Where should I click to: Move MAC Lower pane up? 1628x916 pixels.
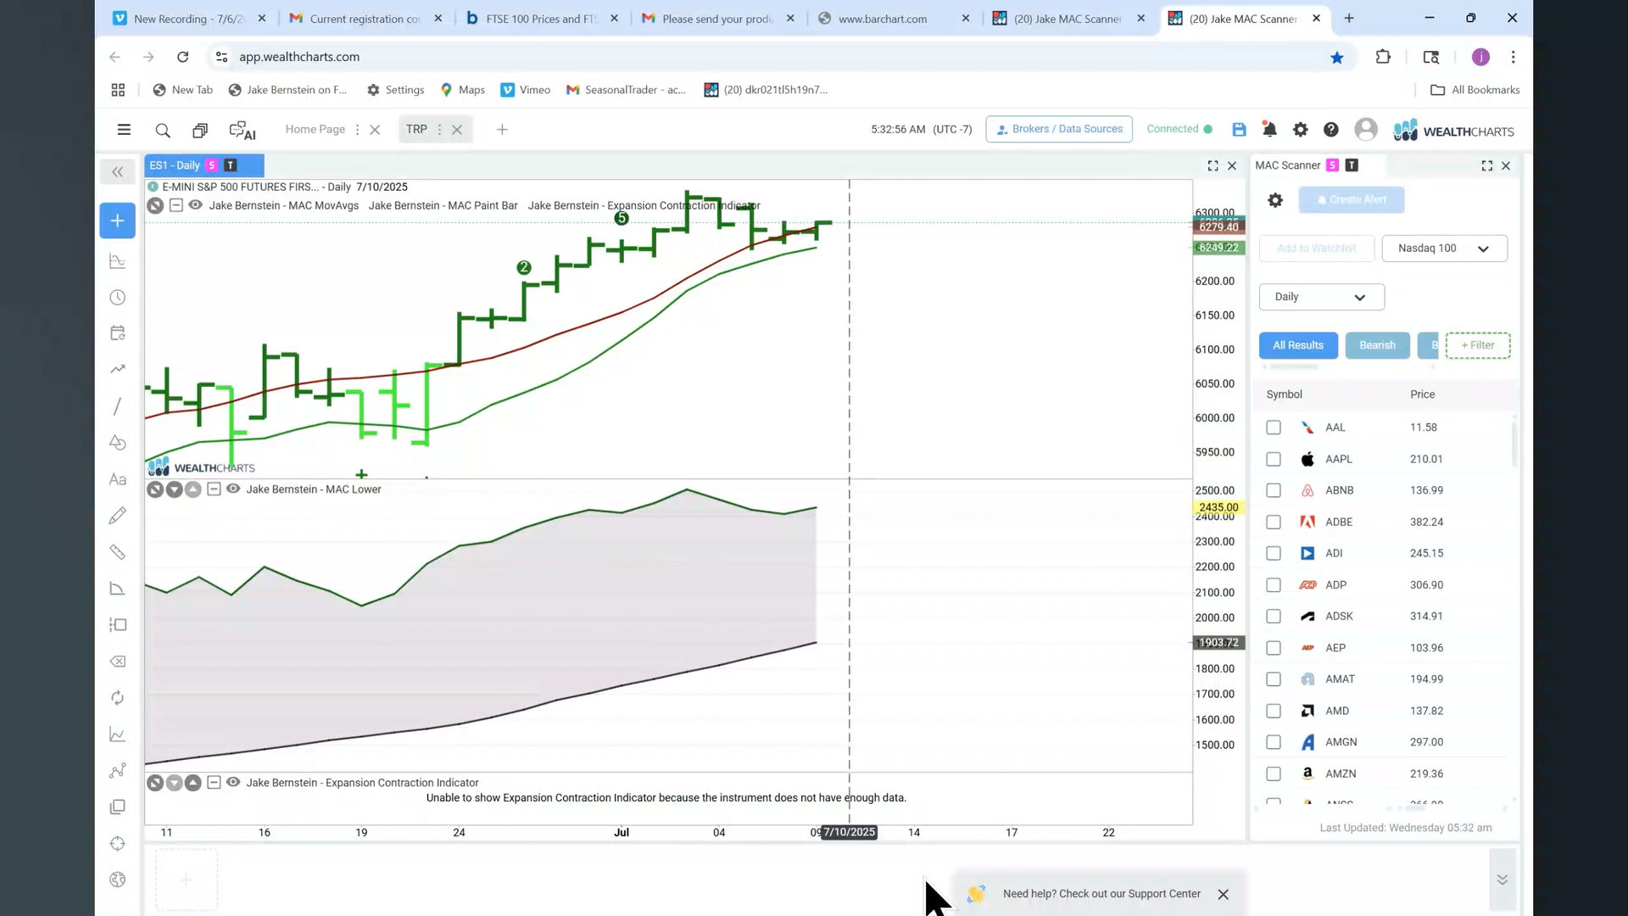193,489
